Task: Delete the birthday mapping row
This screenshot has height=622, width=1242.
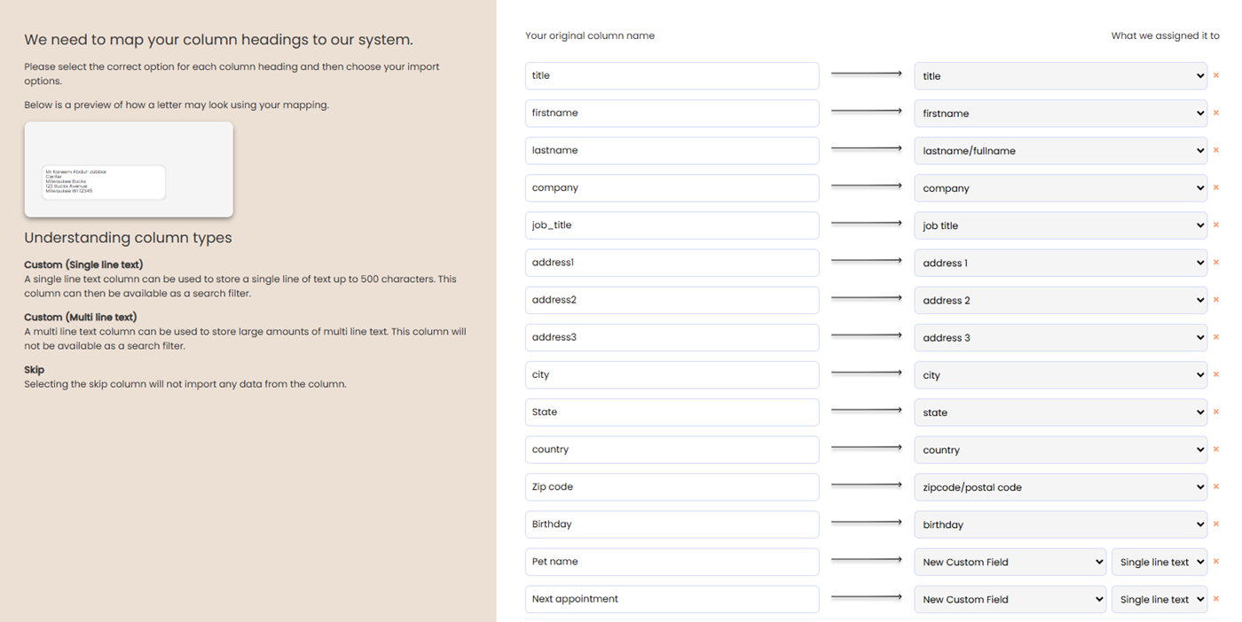Action: 1216,524
